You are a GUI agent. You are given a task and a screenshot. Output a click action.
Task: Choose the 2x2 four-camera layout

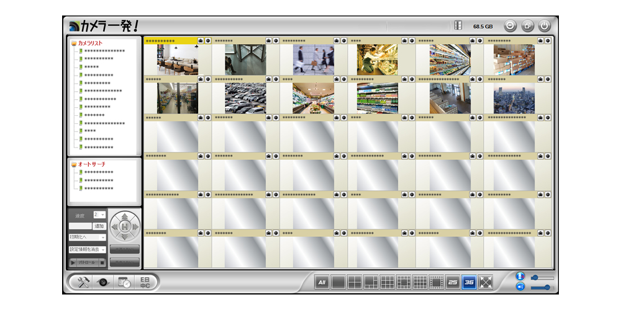click(x=354, y=283)
